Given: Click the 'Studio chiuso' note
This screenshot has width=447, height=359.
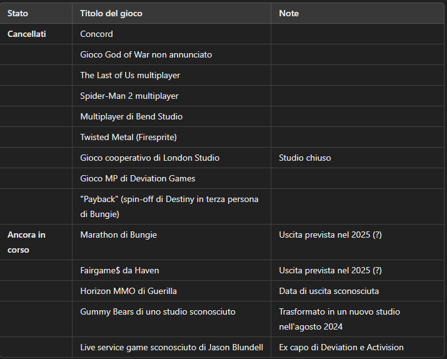Looking at the screenshot, I should 304,158.
